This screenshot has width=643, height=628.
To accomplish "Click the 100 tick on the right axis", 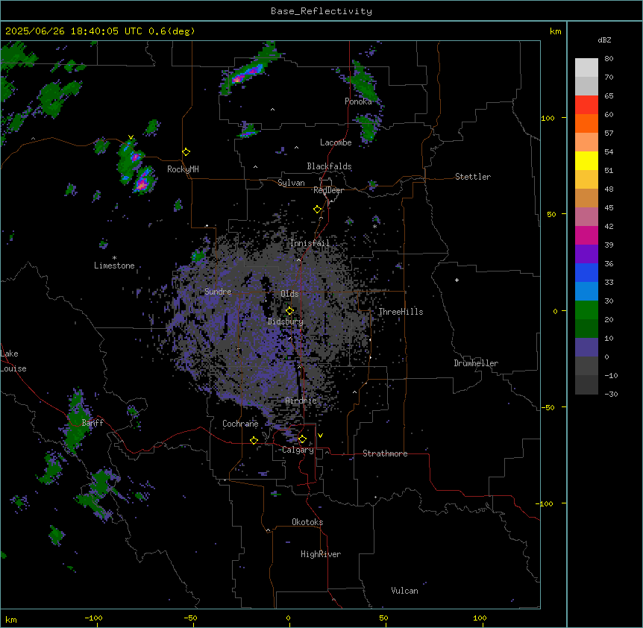I will click(x=548, y=118).
